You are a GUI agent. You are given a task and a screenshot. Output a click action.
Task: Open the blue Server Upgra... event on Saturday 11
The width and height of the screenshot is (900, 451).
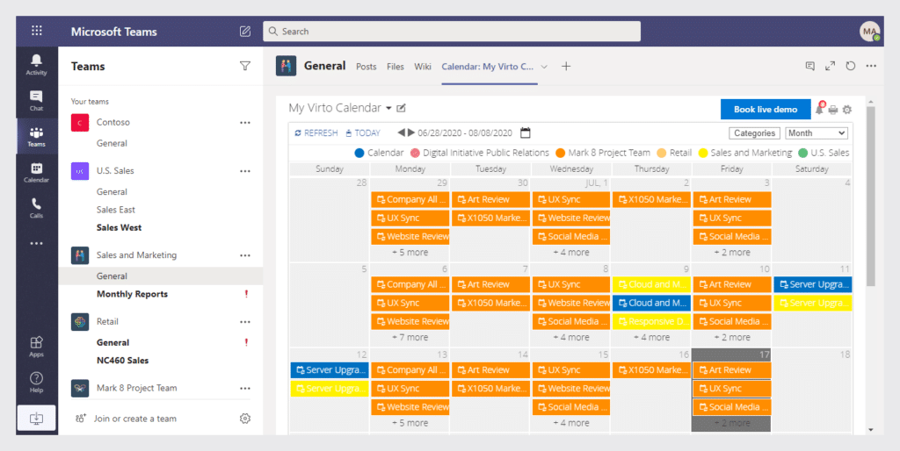click(x=812, y=285)
